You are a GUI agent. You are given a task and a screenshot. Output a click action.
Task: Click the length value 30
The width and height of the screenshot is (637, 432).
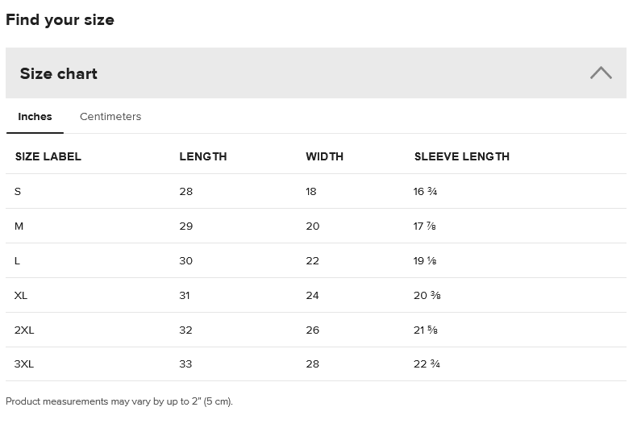click(186, 261)
